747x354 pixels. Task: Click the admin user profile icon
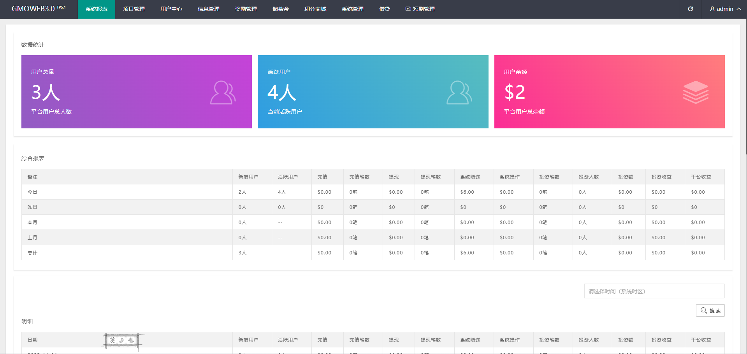tap(712, 9)
